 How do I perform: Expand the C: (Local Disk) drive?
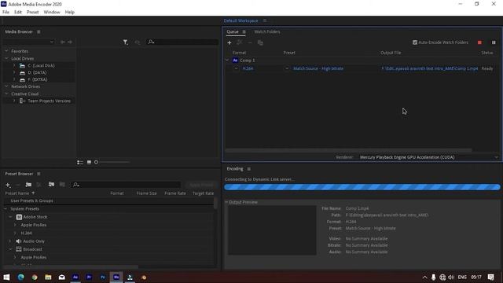14,65
